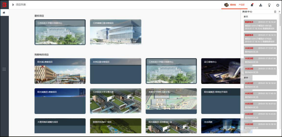The height and width of the screenshot is (137, 282).
Task: Open the apps grid icon in the sidebar
Action: point(4,69)
